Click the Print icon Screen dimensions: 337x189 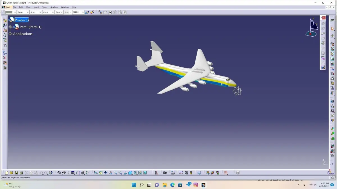point(21,173)
